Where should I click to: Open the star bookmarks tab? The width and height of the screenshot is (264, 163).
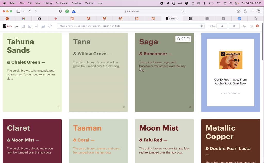tap(256, 19)
